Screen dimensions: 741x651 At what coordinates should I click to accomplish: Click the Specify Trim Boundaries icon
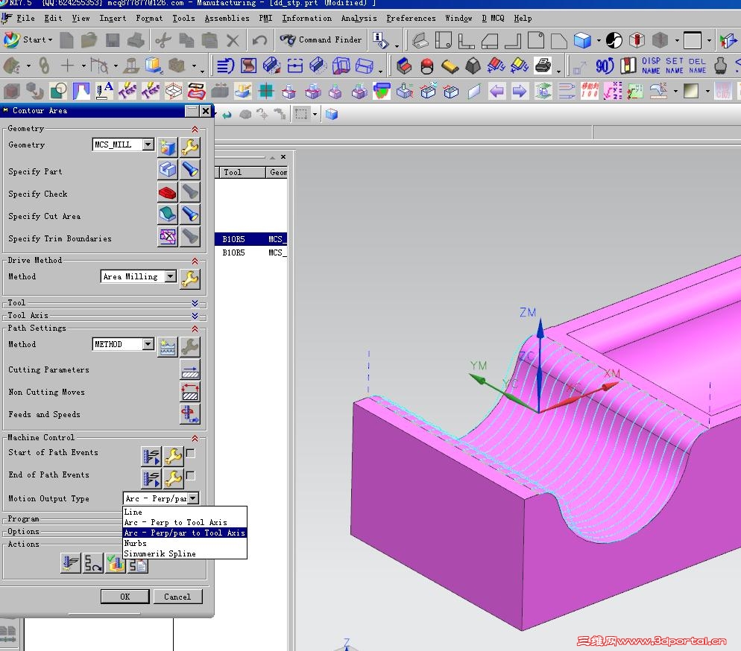[168, 238]
